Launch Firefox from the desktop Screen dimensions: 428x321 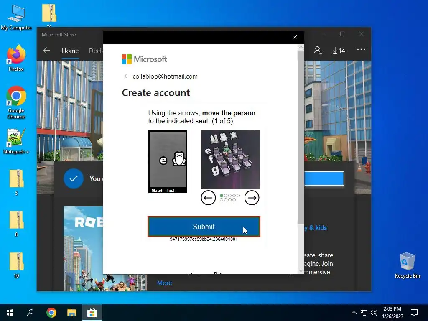point(16,58)
